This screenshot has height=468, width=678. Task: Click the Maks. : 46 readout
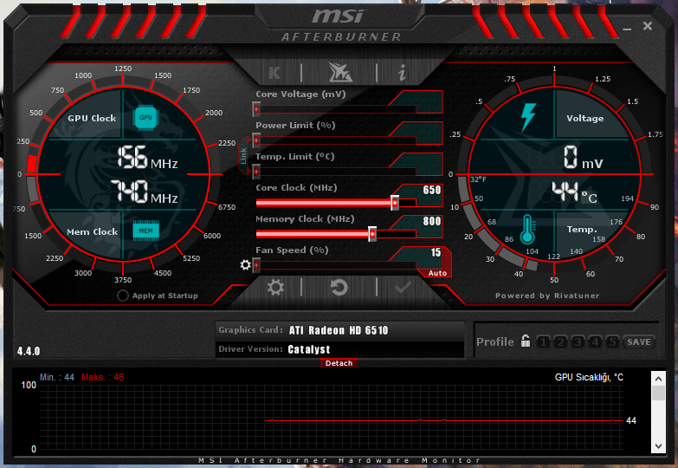click(103, 377)
